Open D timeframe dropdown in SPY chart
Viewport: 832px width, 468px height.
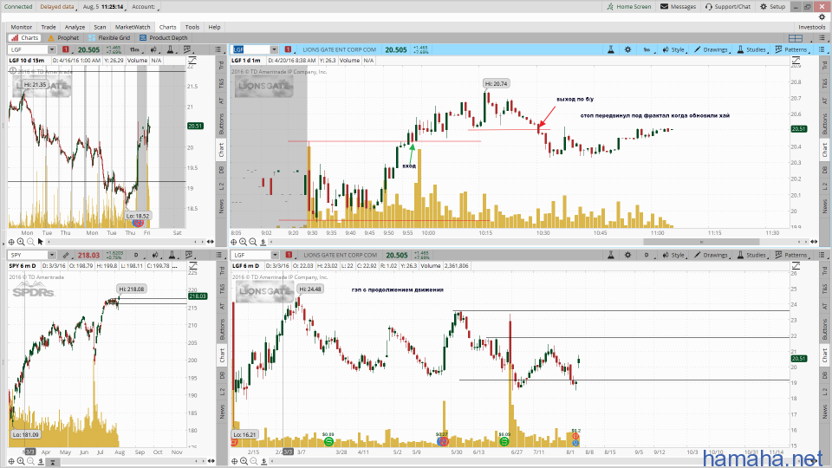click(137, 255)
